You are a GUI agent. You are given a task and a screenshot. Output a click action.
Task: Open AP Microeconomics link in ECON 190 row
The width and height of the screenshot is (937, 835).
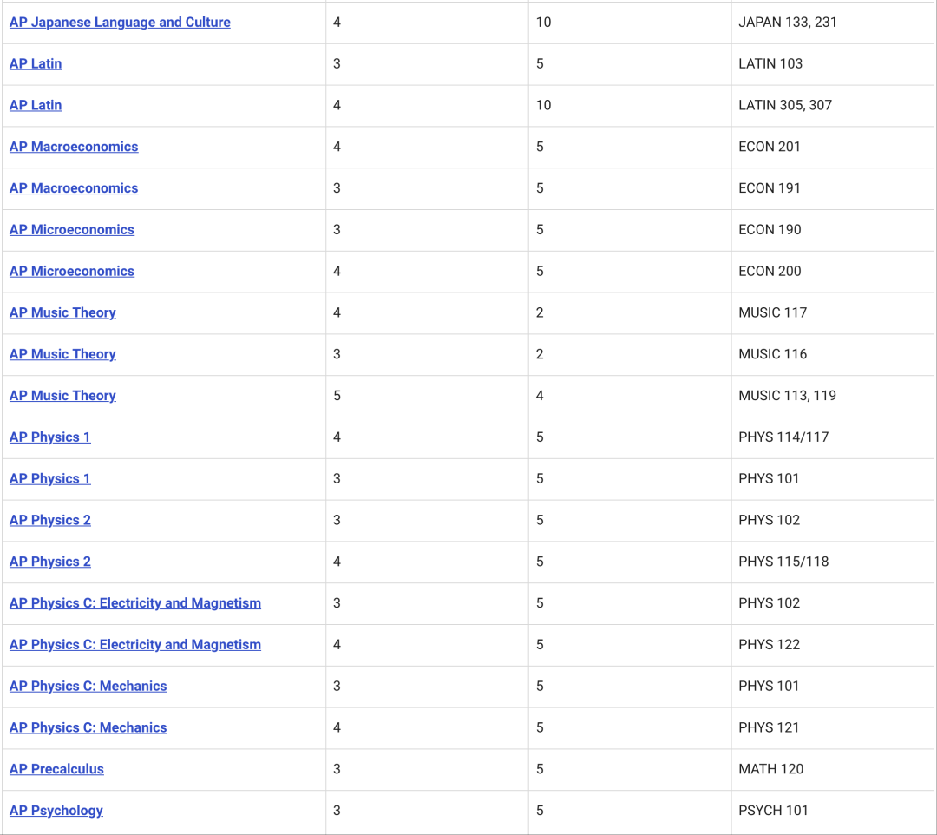[72, 229]
